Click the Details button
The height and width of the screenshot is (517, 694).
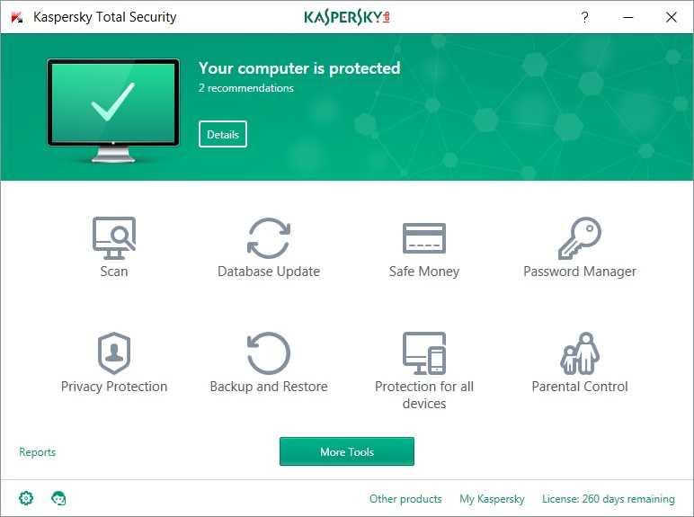point(223,135)
